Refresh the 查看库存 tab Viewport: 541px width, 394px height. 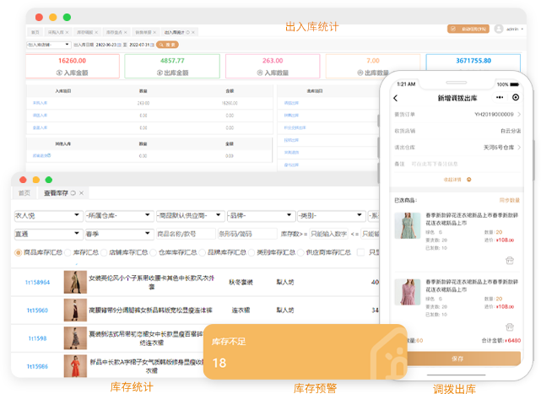[74, 193]
